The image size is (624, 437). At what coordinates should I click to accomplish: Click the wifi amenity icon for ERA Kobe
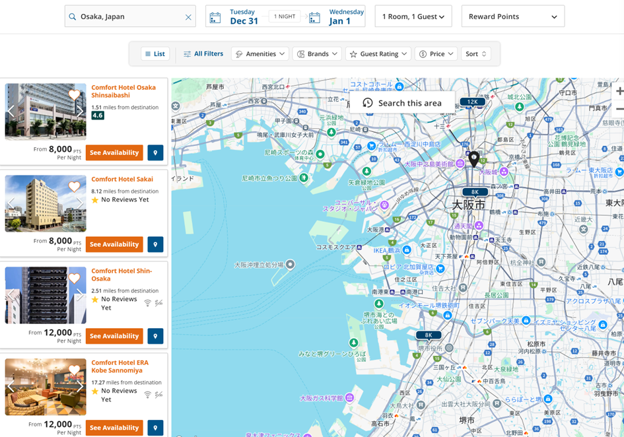[x=148, y=395]
